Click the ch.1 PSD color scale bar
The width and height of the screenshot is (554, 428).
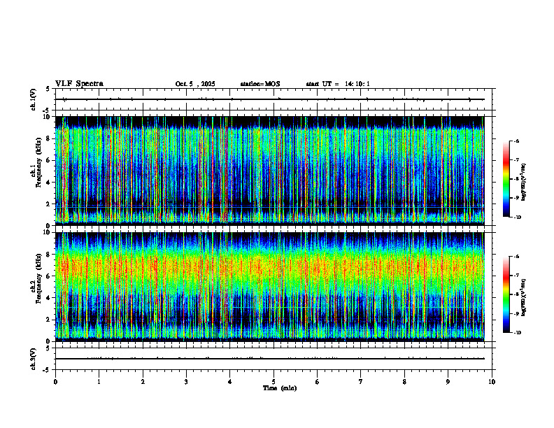(x=506, y=179)
